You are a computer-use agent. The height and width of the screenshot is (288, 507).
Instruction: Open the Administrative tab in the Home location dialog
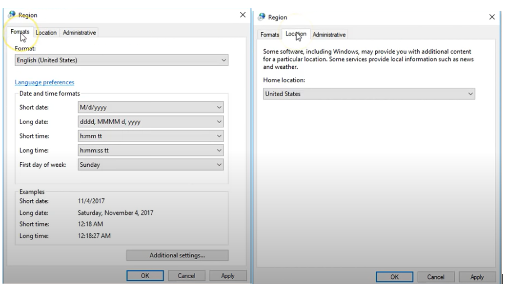[x=329, y=35]
